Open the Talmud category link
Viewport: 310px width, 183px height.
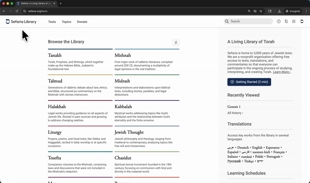pyautogui.click(x=55, y=81)
